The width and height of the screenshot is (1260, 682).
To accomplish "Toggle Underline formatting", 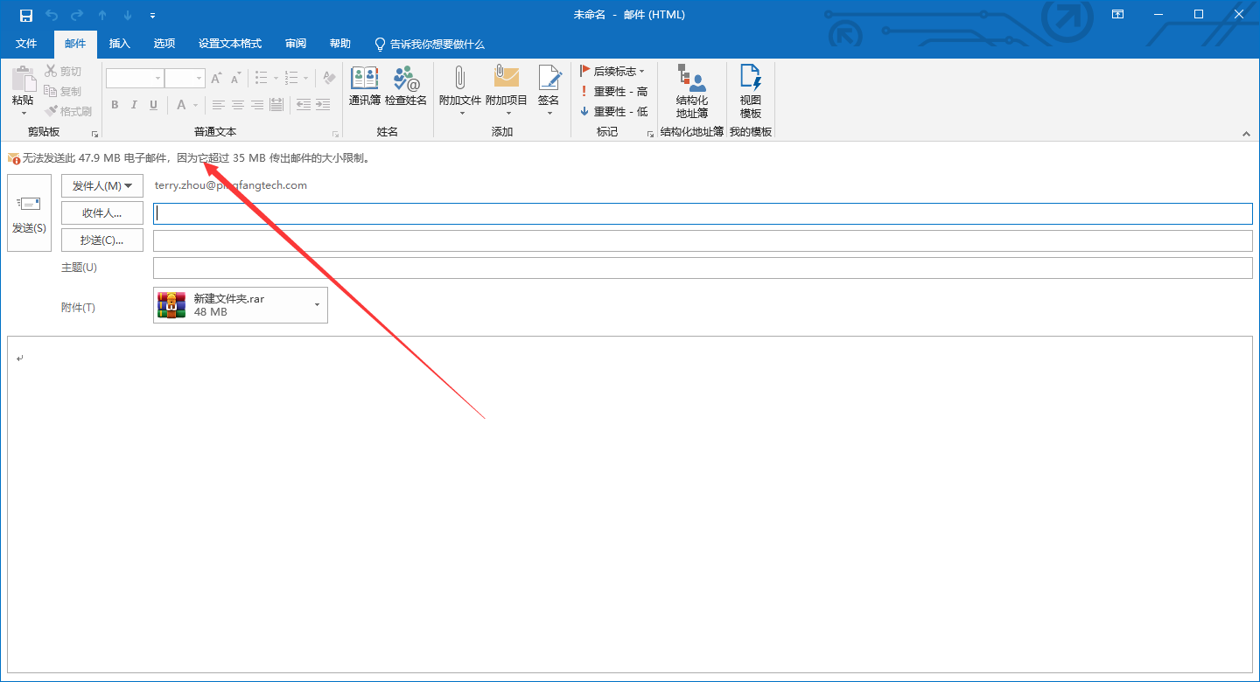I will 153,105.
